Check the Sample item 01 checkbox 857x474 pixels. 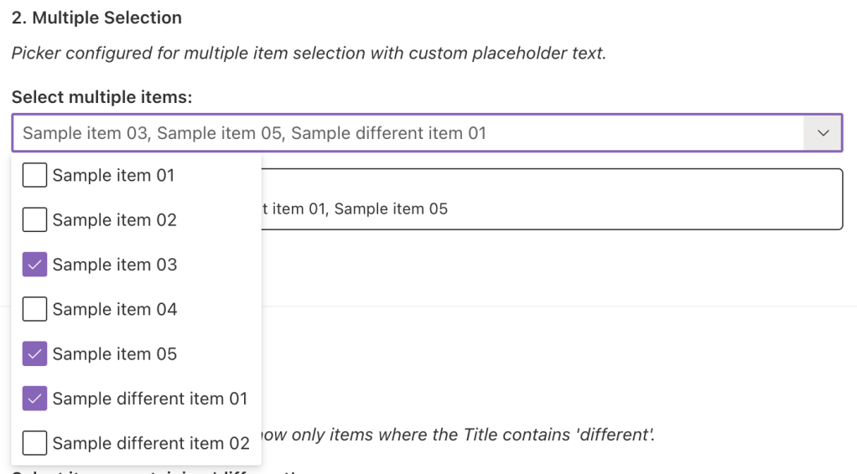tap(34, 176)
